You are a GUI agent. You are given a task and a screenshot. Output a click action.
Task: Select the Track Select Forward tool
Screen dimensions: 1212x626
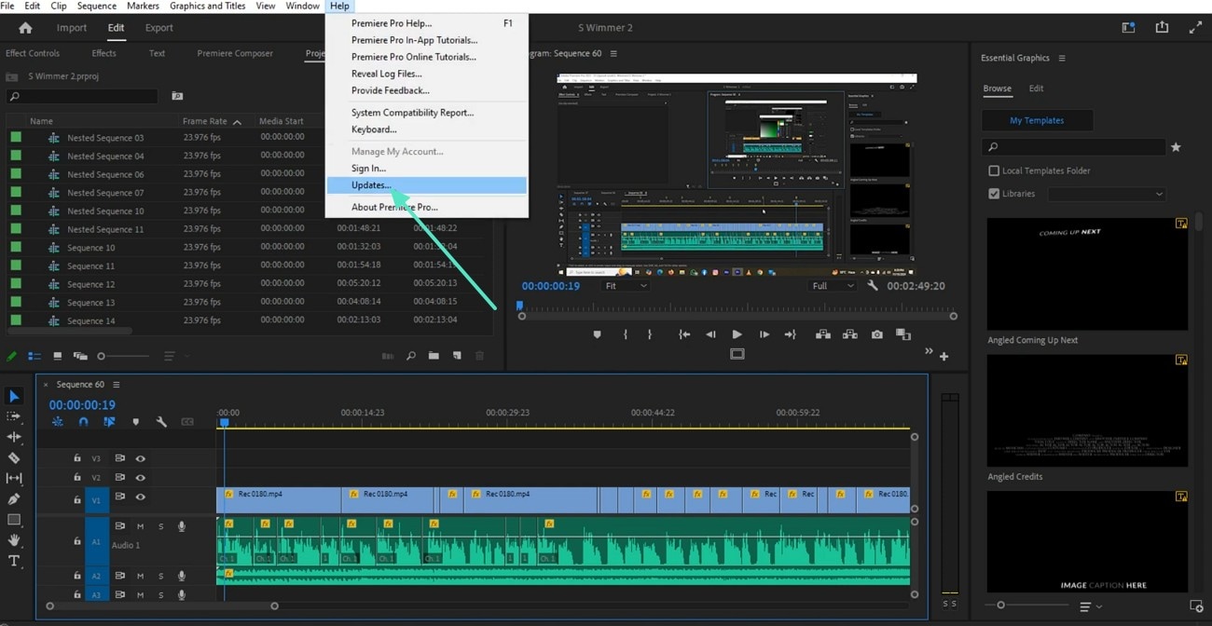[x=14, y=416]
